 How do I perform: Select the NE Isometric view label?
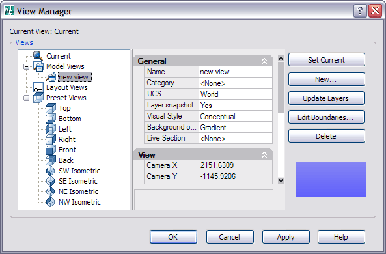click(78, 191)
